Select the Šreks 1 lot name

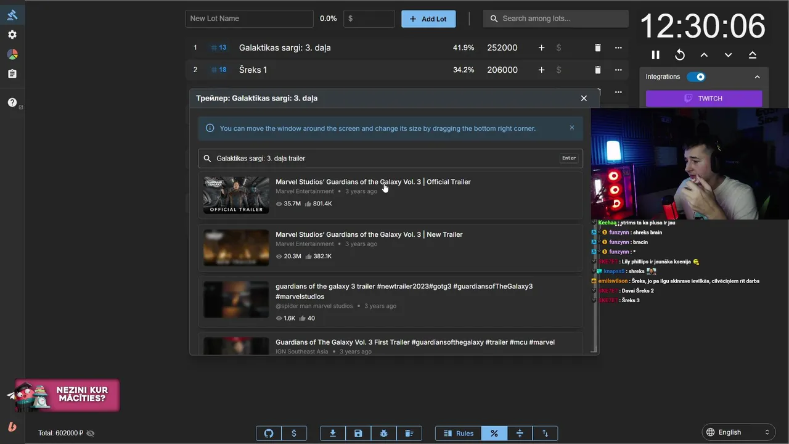253,70
